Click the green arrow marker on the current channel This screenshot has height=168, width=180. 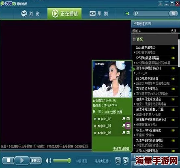click(x=133, y=69)
